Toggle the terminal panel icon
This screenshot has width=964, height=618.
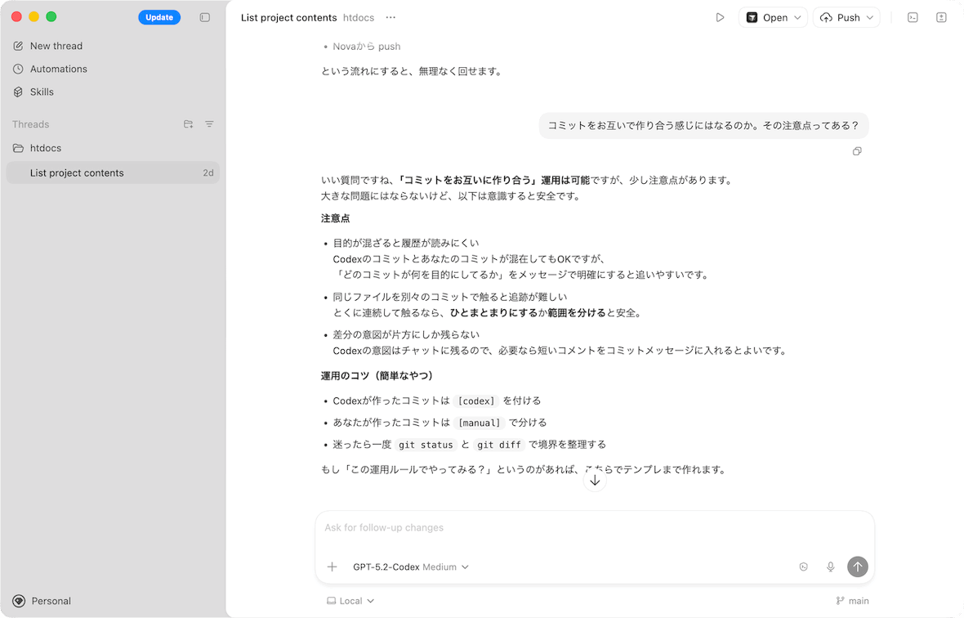click(x=913, y=17)
